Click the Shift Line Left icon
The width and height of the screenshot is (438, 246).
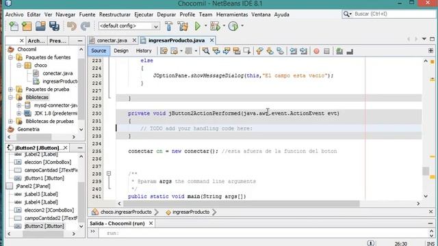click(x=293, y=51)
